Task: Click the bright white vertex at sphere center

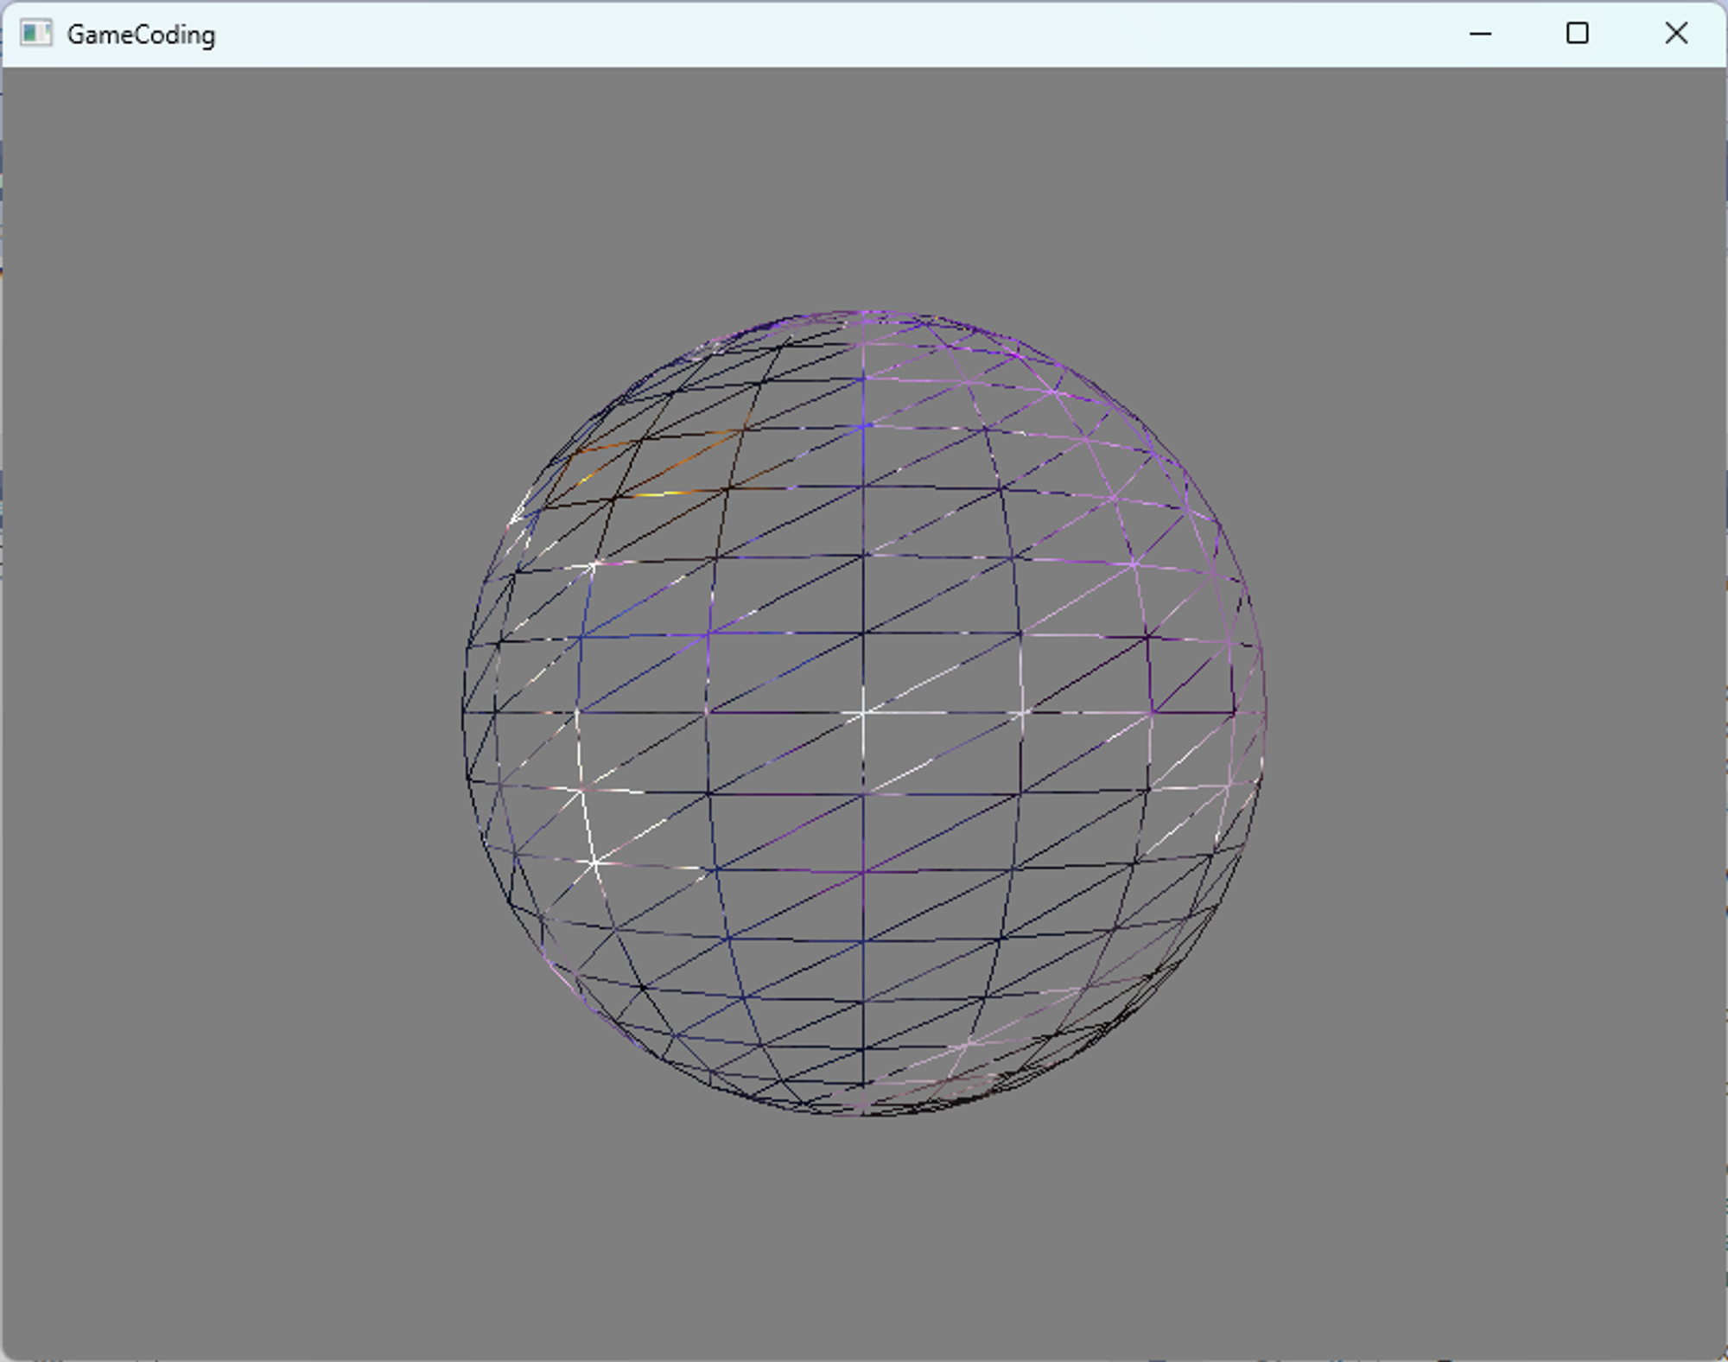Action: (863, 713)
